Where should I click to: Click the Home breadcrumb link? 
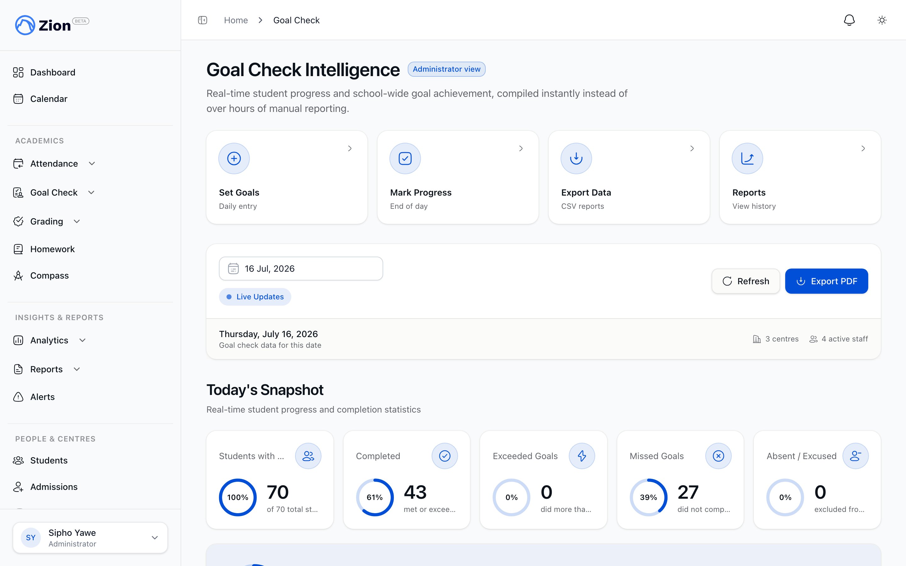tap(236, 20)
